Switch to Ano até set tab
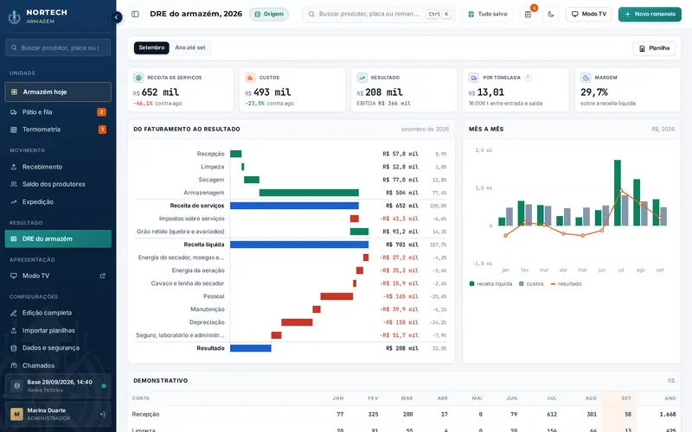The image size is (692, 432). click(x=190, y=48)
